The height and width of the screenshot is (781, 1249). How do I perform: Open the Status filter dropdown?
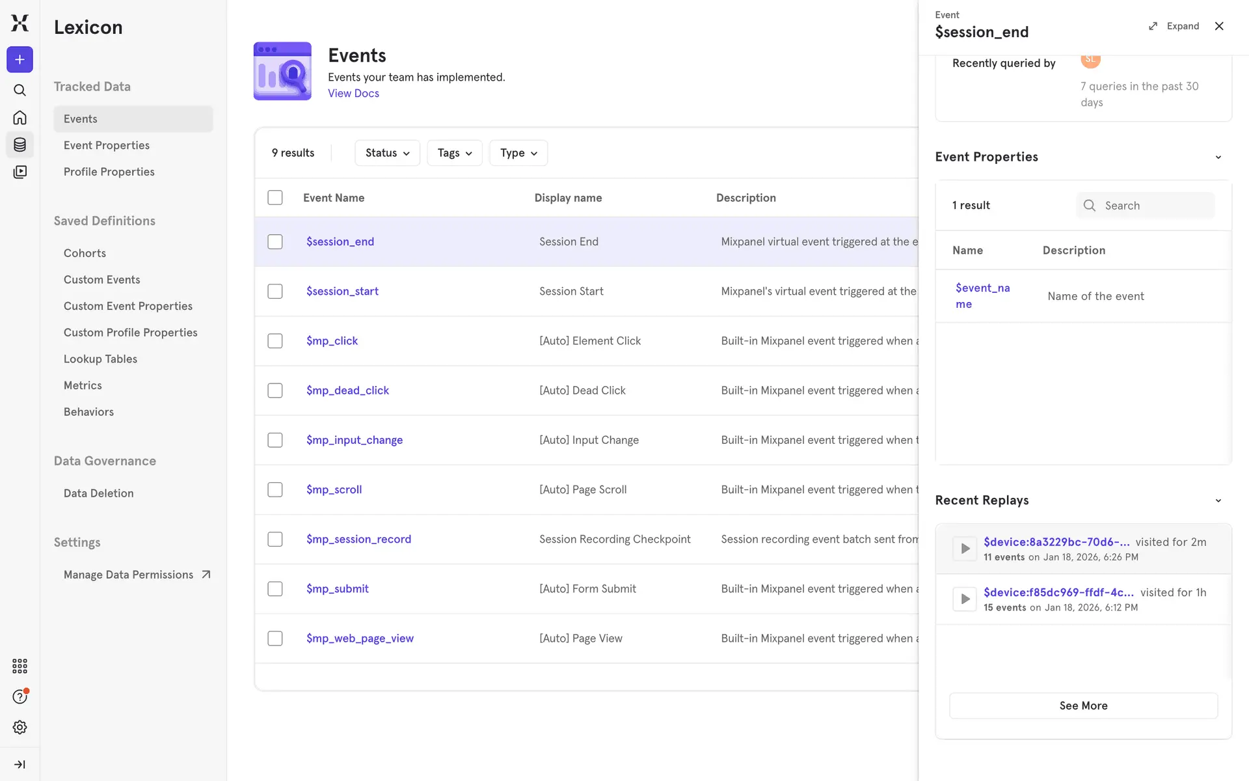pyautogui.click(x=387, y=153)
